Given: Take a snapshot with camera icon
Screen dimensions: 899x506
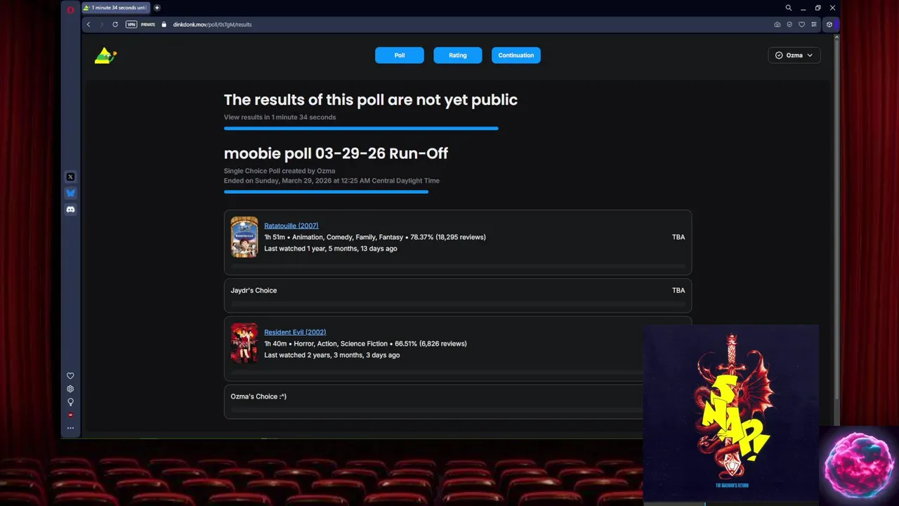Looking at the screenshot, I should point(777,25).
